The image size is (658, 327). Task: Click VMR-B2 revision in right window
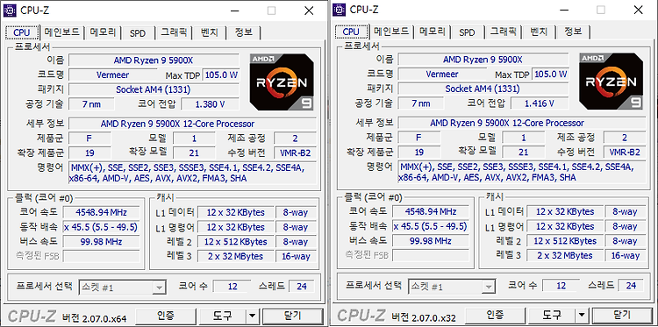[625, 152]
